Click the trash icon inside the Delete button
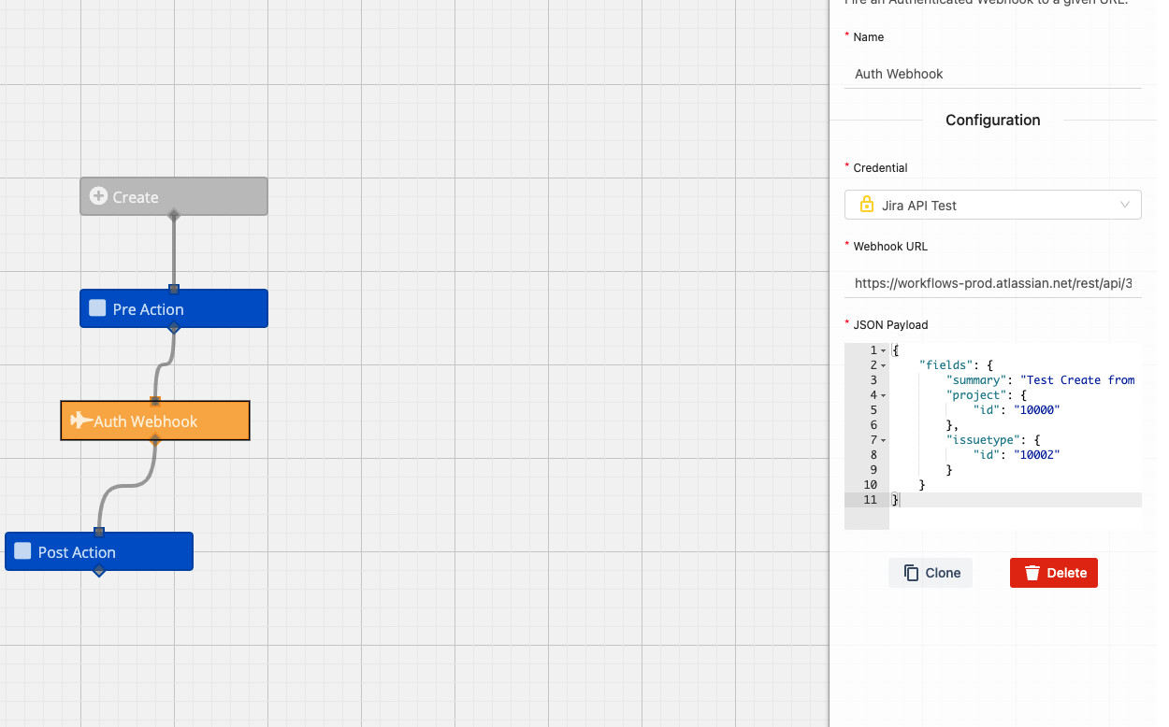This screenshot has height=727, width=1169. (1032, 573)
